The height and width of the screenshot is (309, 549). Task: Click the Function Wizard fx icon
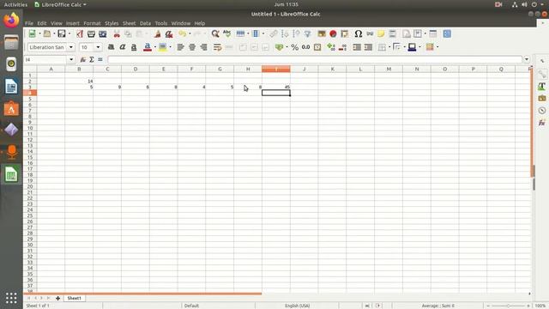tap(83, 59)
